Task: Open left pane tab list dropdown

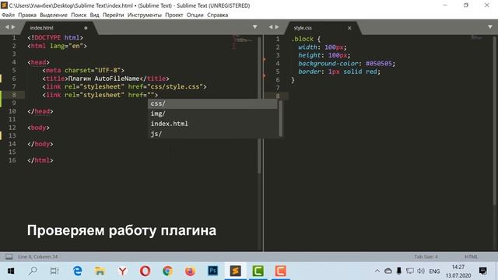Action: tap(254, 27)
